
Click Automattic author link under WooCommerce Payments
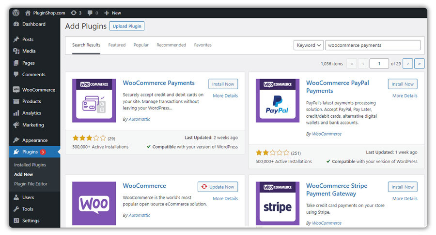pyautogui.click(x=140, y=119)
